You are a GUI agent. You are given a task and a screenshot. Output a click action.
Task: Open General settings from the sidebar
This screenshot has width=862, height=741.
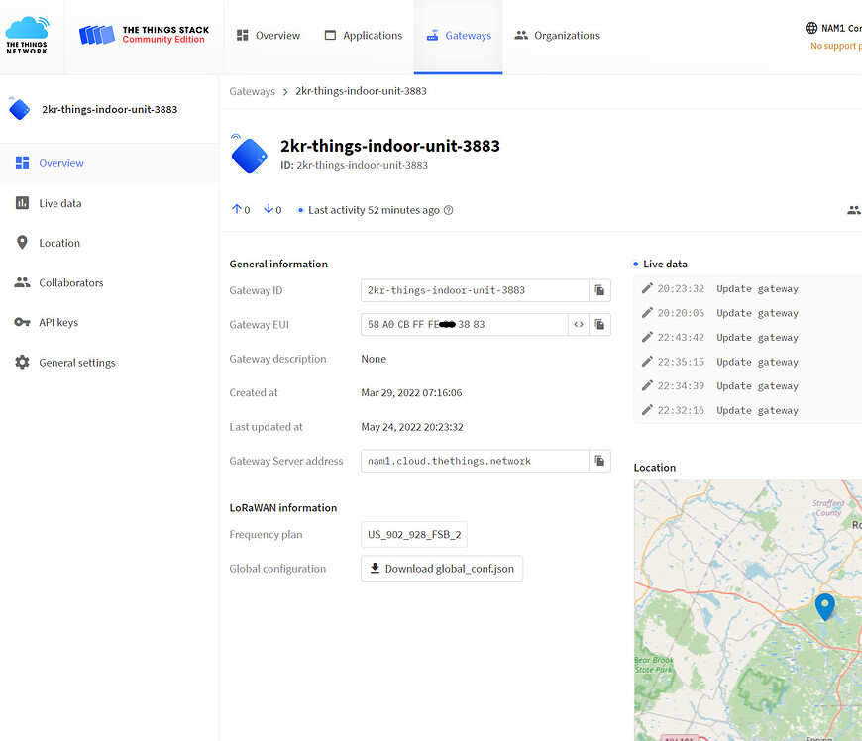click(76, 362)
